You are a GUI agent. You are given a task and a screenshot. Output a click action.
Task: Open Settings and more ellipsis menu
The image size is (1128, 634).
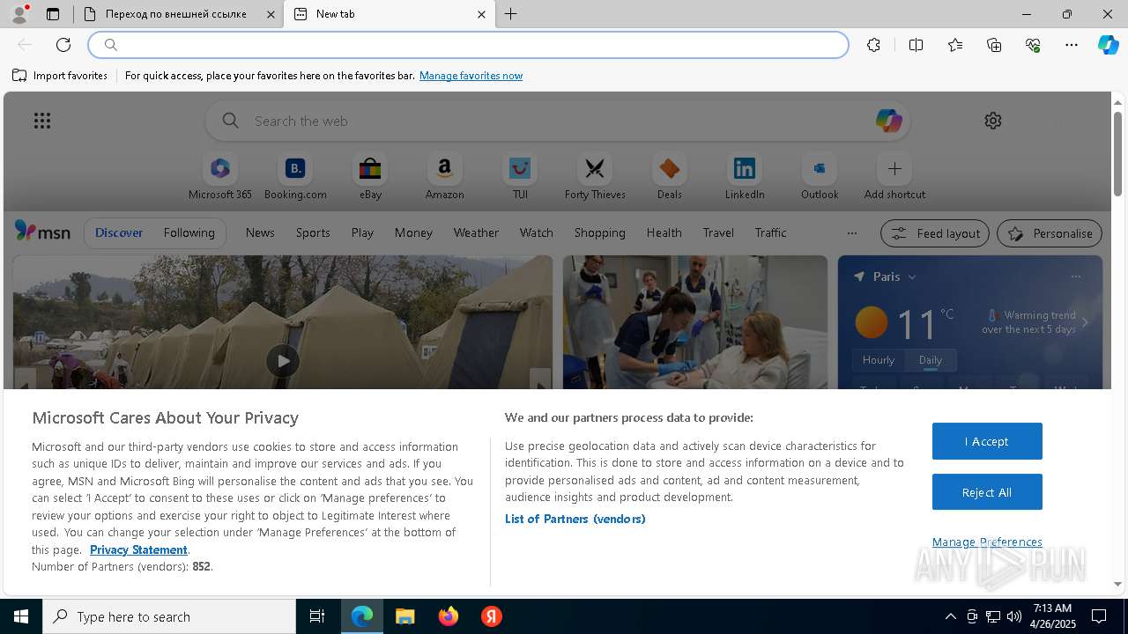[x=1072, y=45]
